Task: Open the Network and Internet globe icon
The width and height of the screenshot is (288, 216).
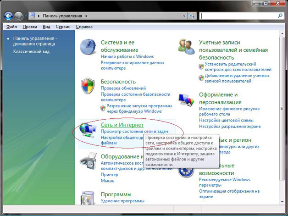Action: tap(87, 132)
